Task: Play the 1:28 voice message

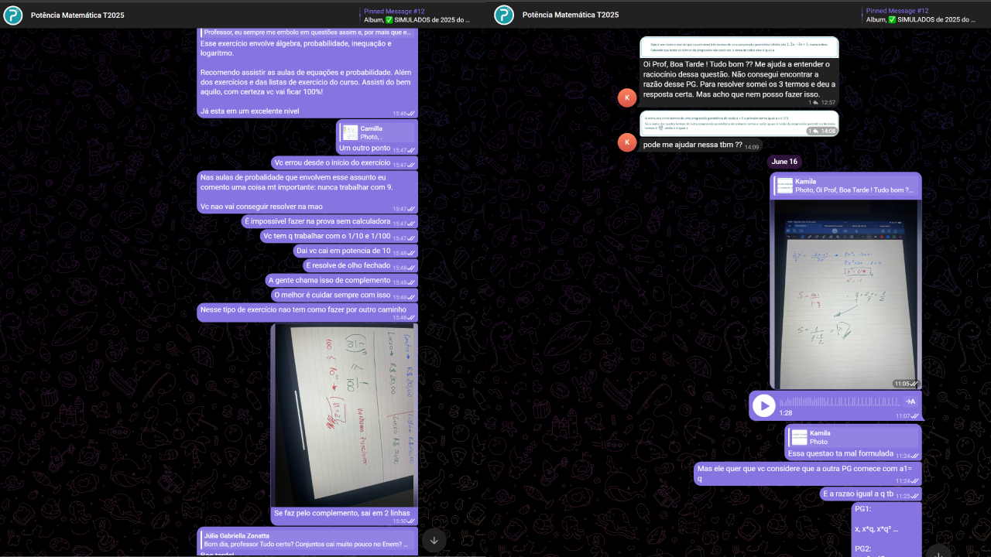Action: [x=764, y=405]
